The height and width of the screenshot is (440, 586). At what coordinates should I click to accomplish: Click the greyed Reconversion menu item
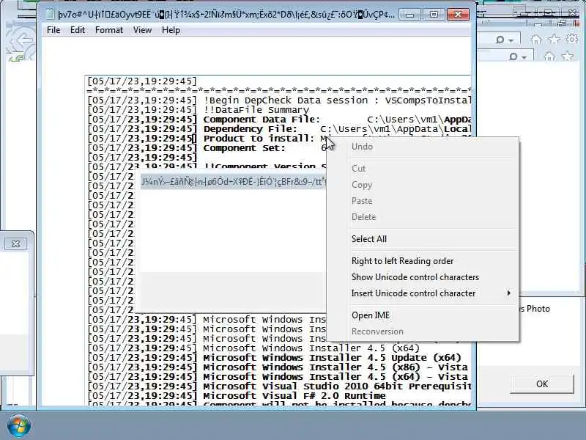point(423,331)
